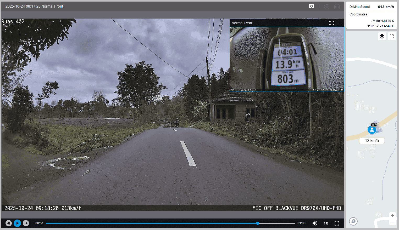Capture a snapshot with the camera icon

(311, 6)
